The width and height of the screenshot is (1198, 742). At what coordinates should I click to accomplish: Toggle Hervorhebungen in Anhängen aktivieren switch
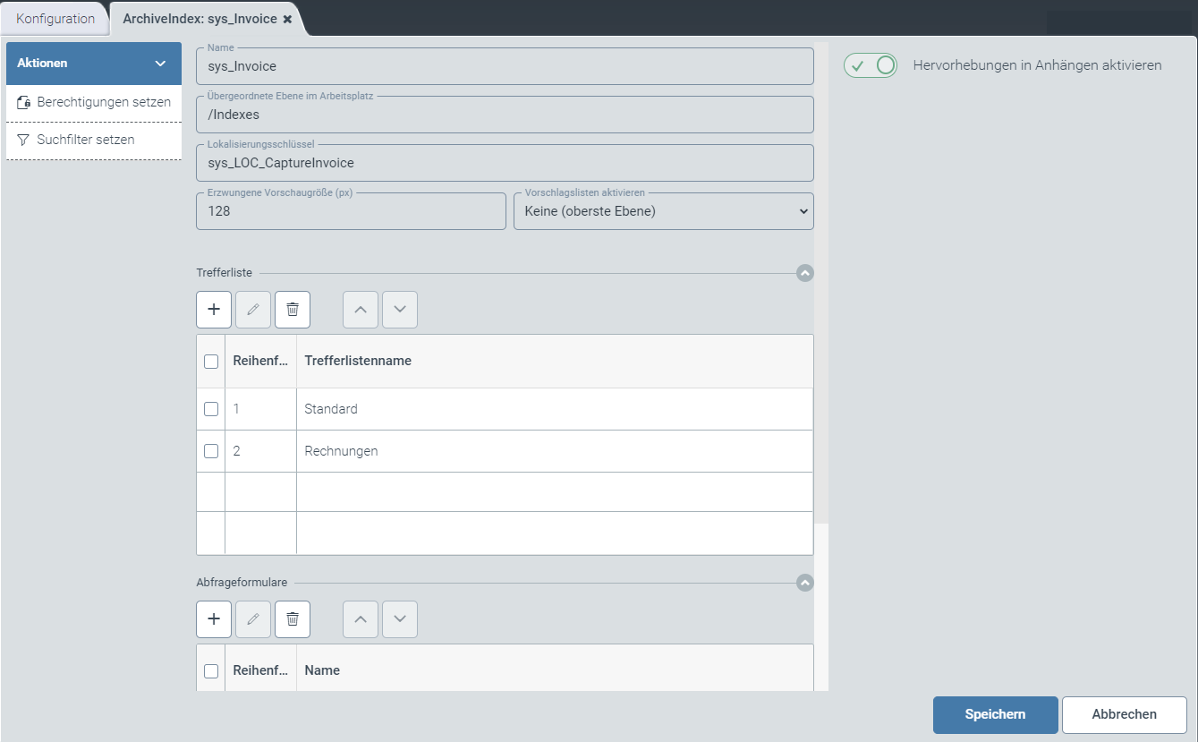[x=871, y=65]
